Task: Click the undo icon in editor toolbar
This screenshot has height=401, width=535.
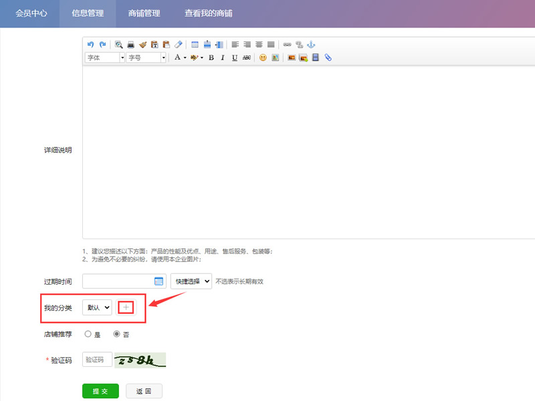Action: pyautogui.click(x=90, y=45)
